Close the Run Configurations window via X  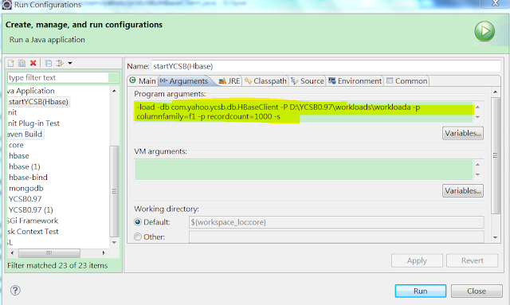pyautogui.click(x=495, y=3)
